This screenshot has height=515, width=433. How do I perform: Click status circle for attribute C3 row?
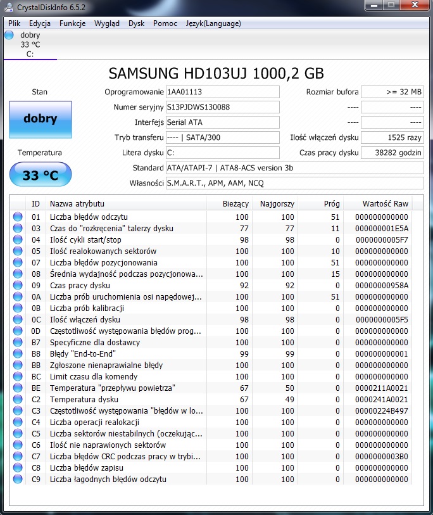(x=18, y=410)
